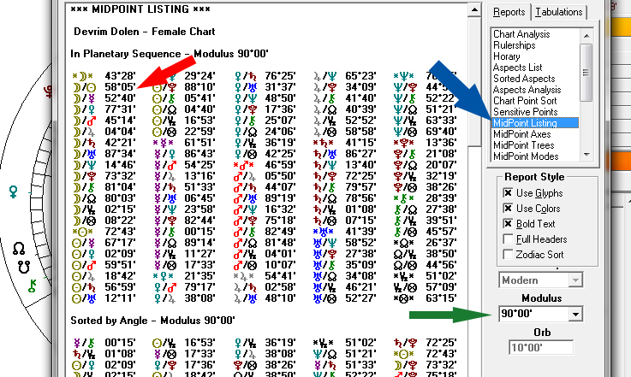Image resolution: width=631 pixels, height=377 pixels.
Task: Click the Orb 10°00' input field
Action: pos(541,348)
